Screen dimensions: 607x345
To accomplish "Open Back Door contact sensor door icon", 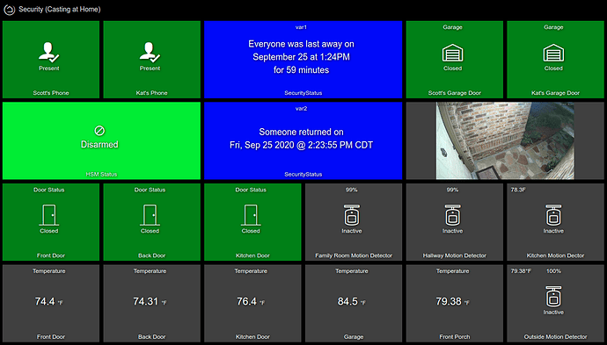I will 150,215.
